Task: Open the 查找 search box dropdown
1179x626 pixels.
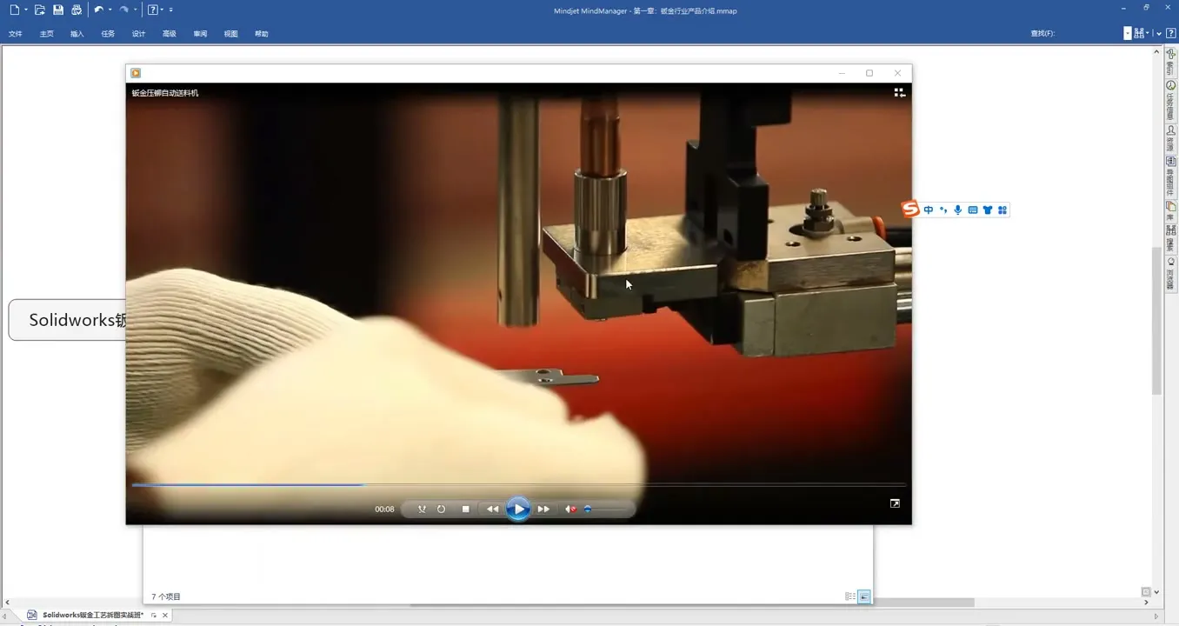Action: click(x=1127, y=33)
